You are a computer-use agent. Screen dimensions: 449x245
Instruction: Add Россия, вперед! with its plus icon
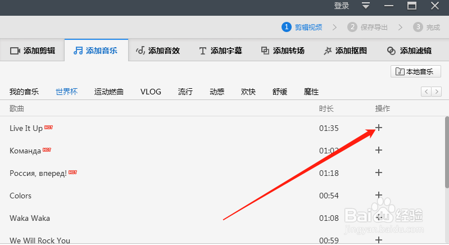pos(379,173)
